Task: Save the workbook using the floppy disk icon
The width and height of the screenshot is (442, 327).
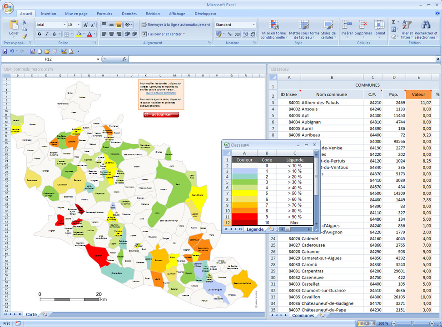Action: coord(5,51)
